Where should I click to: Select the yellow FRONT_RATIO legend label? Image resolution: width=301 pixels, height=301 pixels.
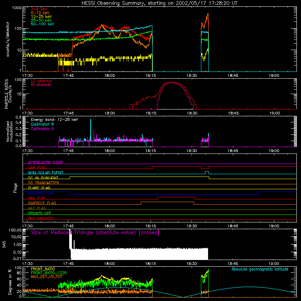(x=43, y=269)
